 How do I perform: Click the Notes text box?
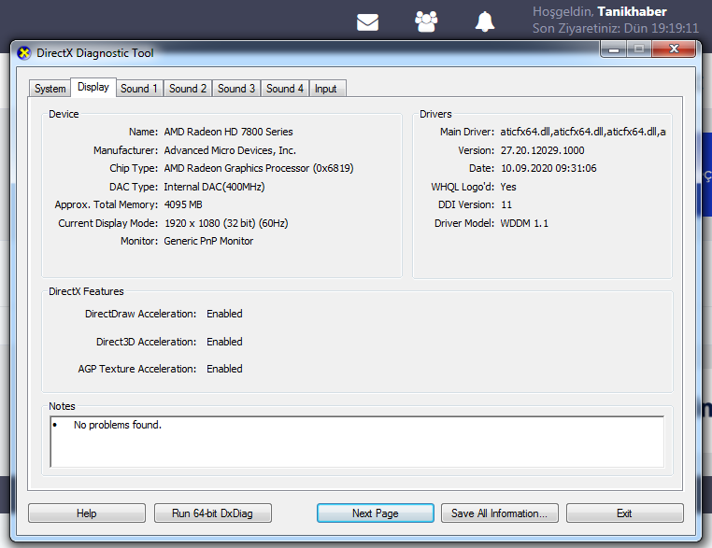pos(357,442)
